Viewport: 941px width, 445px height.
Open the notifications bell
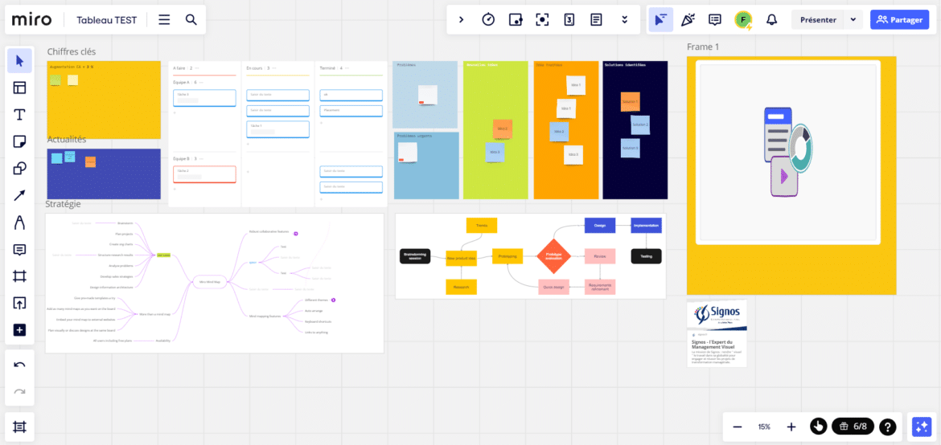pyautogui.click(x=771, y=20)
